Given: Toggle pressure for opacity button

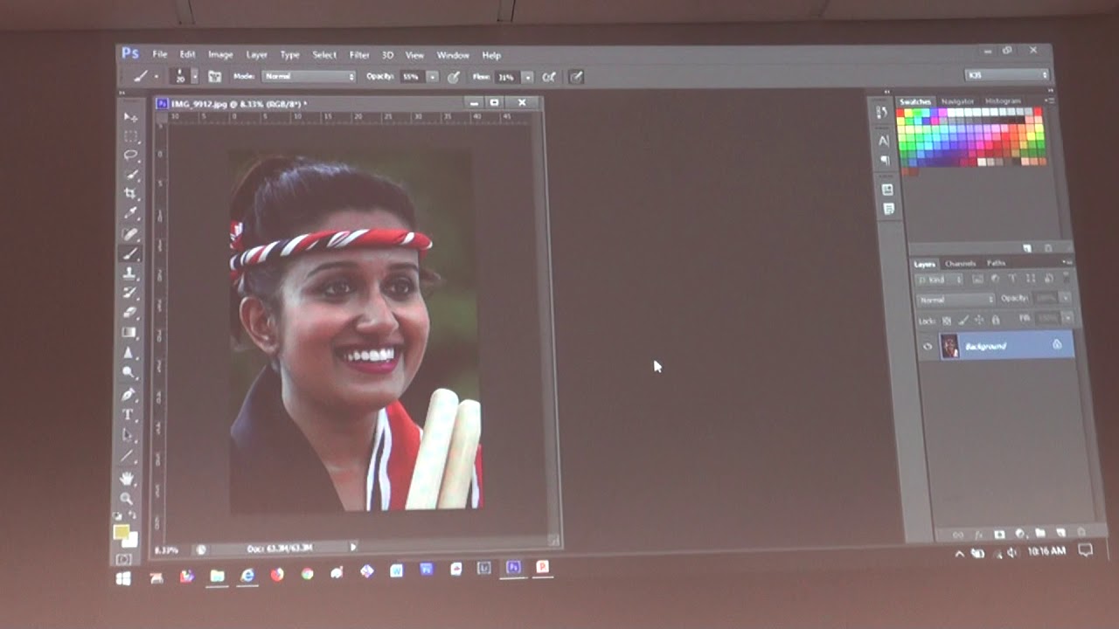Looking at the screenshot, I should pos(454,77).
